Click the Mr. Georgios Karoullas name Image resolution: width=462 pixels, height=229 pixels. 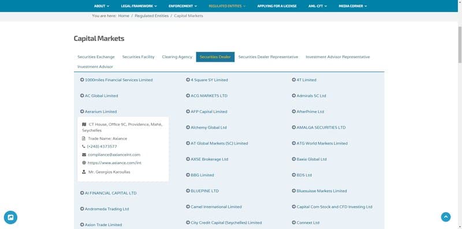pyautogui.click(x=109, y=172)
